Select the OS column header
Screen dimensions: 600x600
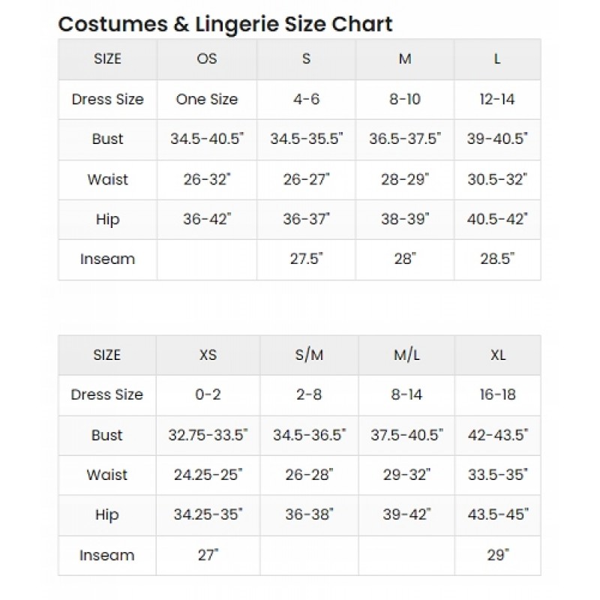[x=207, y=59]
